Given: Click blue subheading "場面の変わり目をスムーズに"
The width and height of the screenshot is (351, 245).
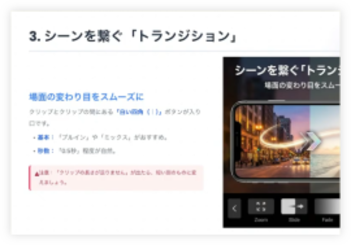Looking at the screenshot, I should click(x=86, y=97).
